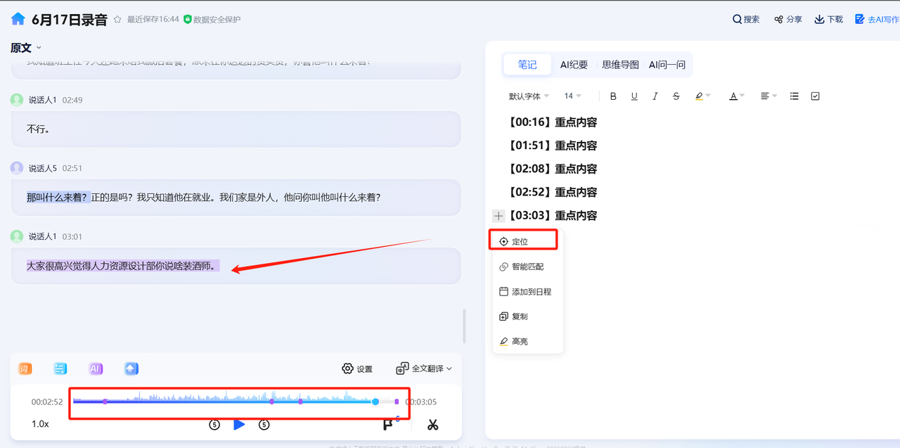This screenshot has height=448, width=900.
Task: Open the 默认字体 font dropdown
Action: [x=529, y=96]
